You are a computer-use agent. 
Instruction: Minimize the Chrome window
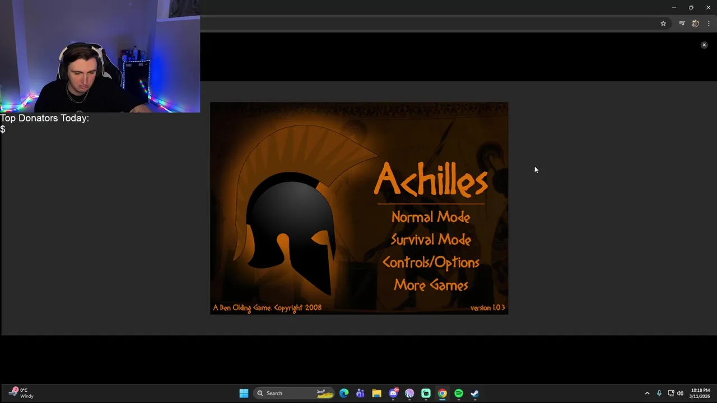click(x=674, y=7)
